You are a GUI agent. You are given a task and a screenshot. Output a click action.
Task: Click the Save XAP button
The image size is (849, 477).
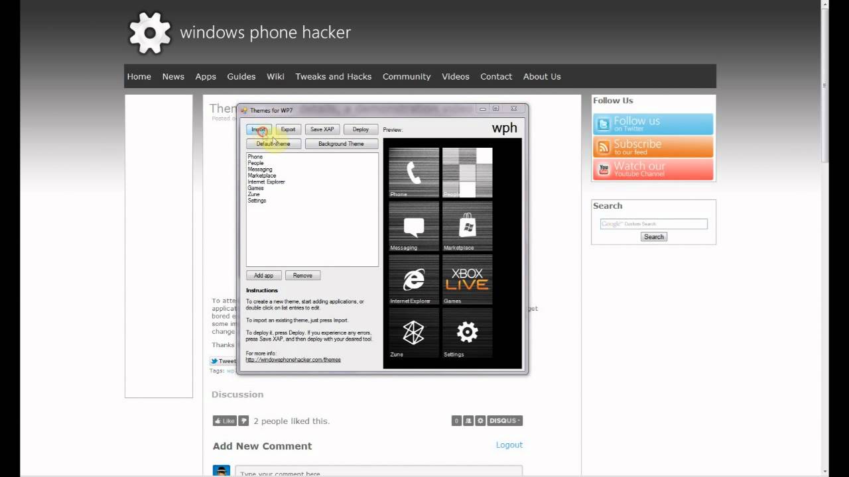click(x=322, y=129)
